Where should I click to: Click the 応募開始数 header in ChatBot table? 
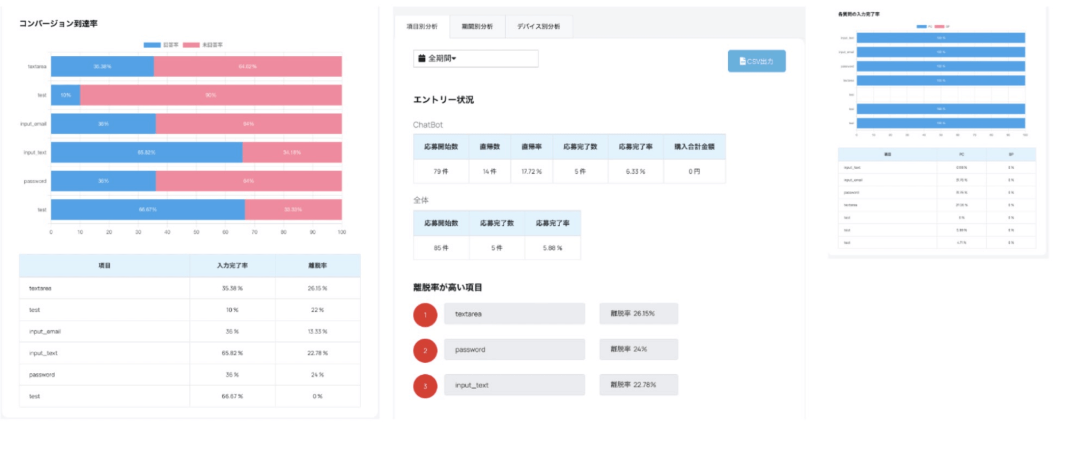tap(441, 147)
